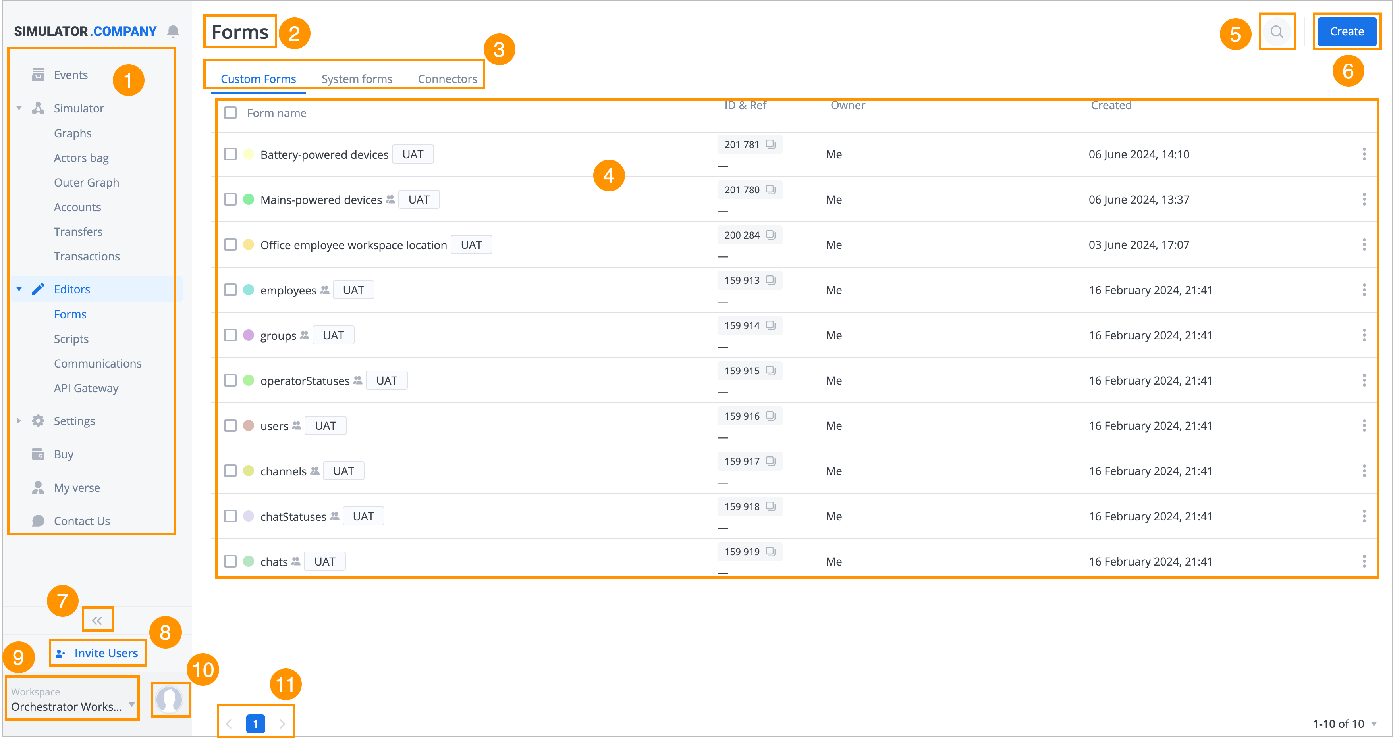Collapse the Simulator tree arrow
The image size is (1393, 739).
coord(19,108)
